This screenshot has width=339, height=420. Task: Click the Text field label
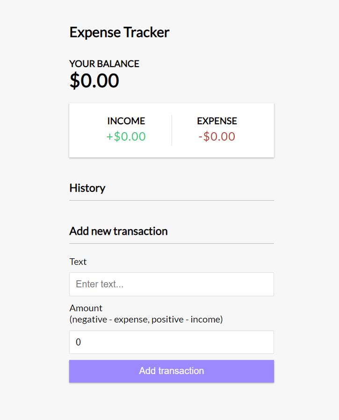click(x=78, y=262)
